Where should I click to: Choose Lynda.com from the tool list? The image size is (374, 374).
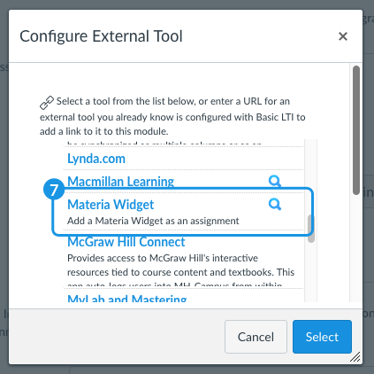tap(96, 159)
